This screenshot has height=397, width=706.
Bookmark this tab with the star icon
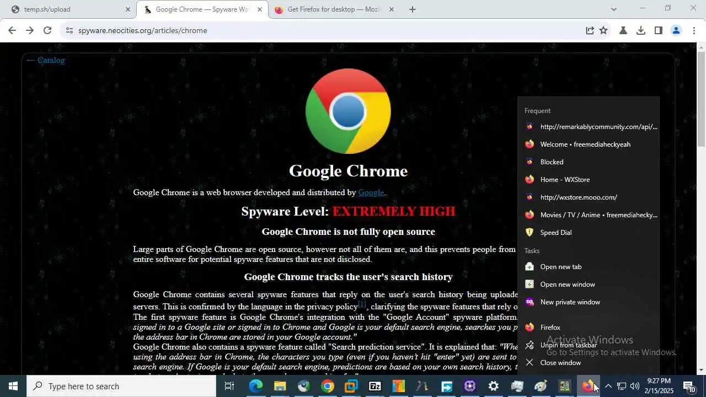(x=603, y=30)
